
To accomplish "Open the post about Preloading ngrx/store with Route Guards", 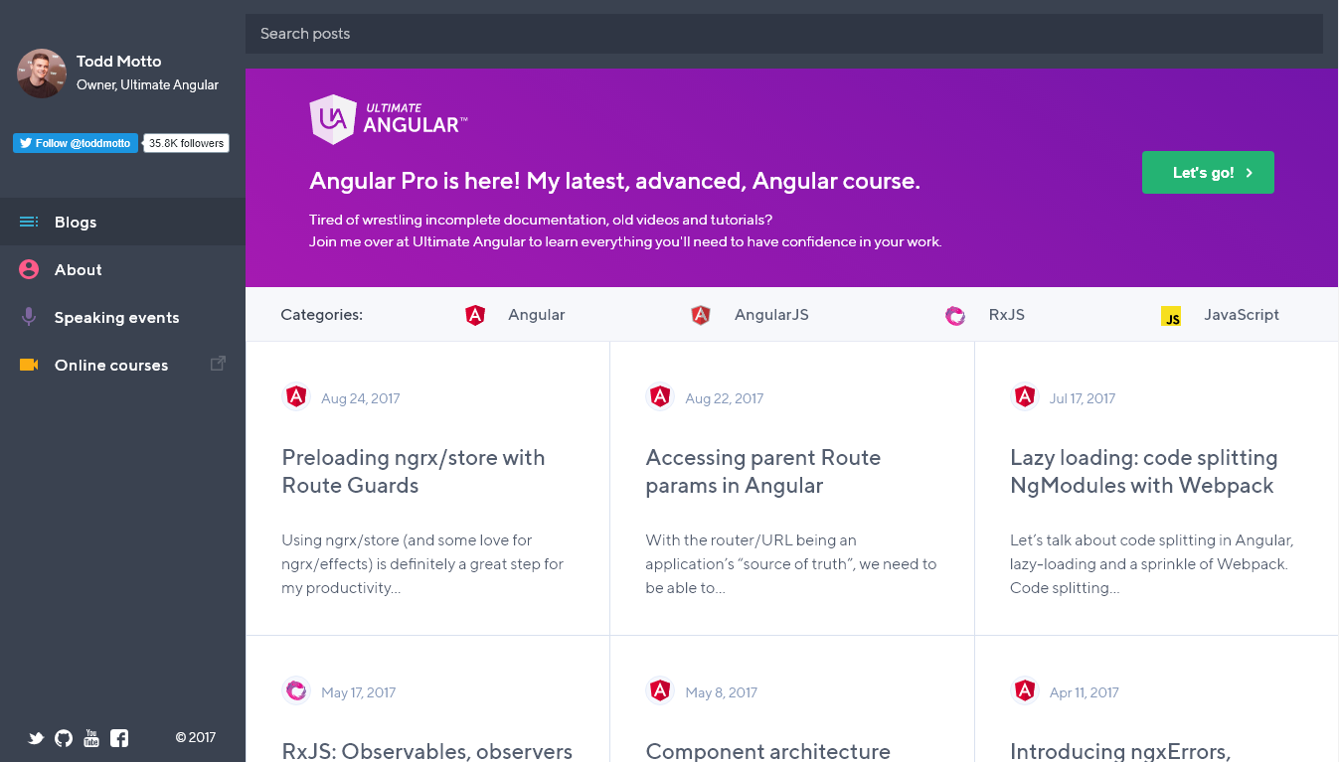I will pos(414,471).
